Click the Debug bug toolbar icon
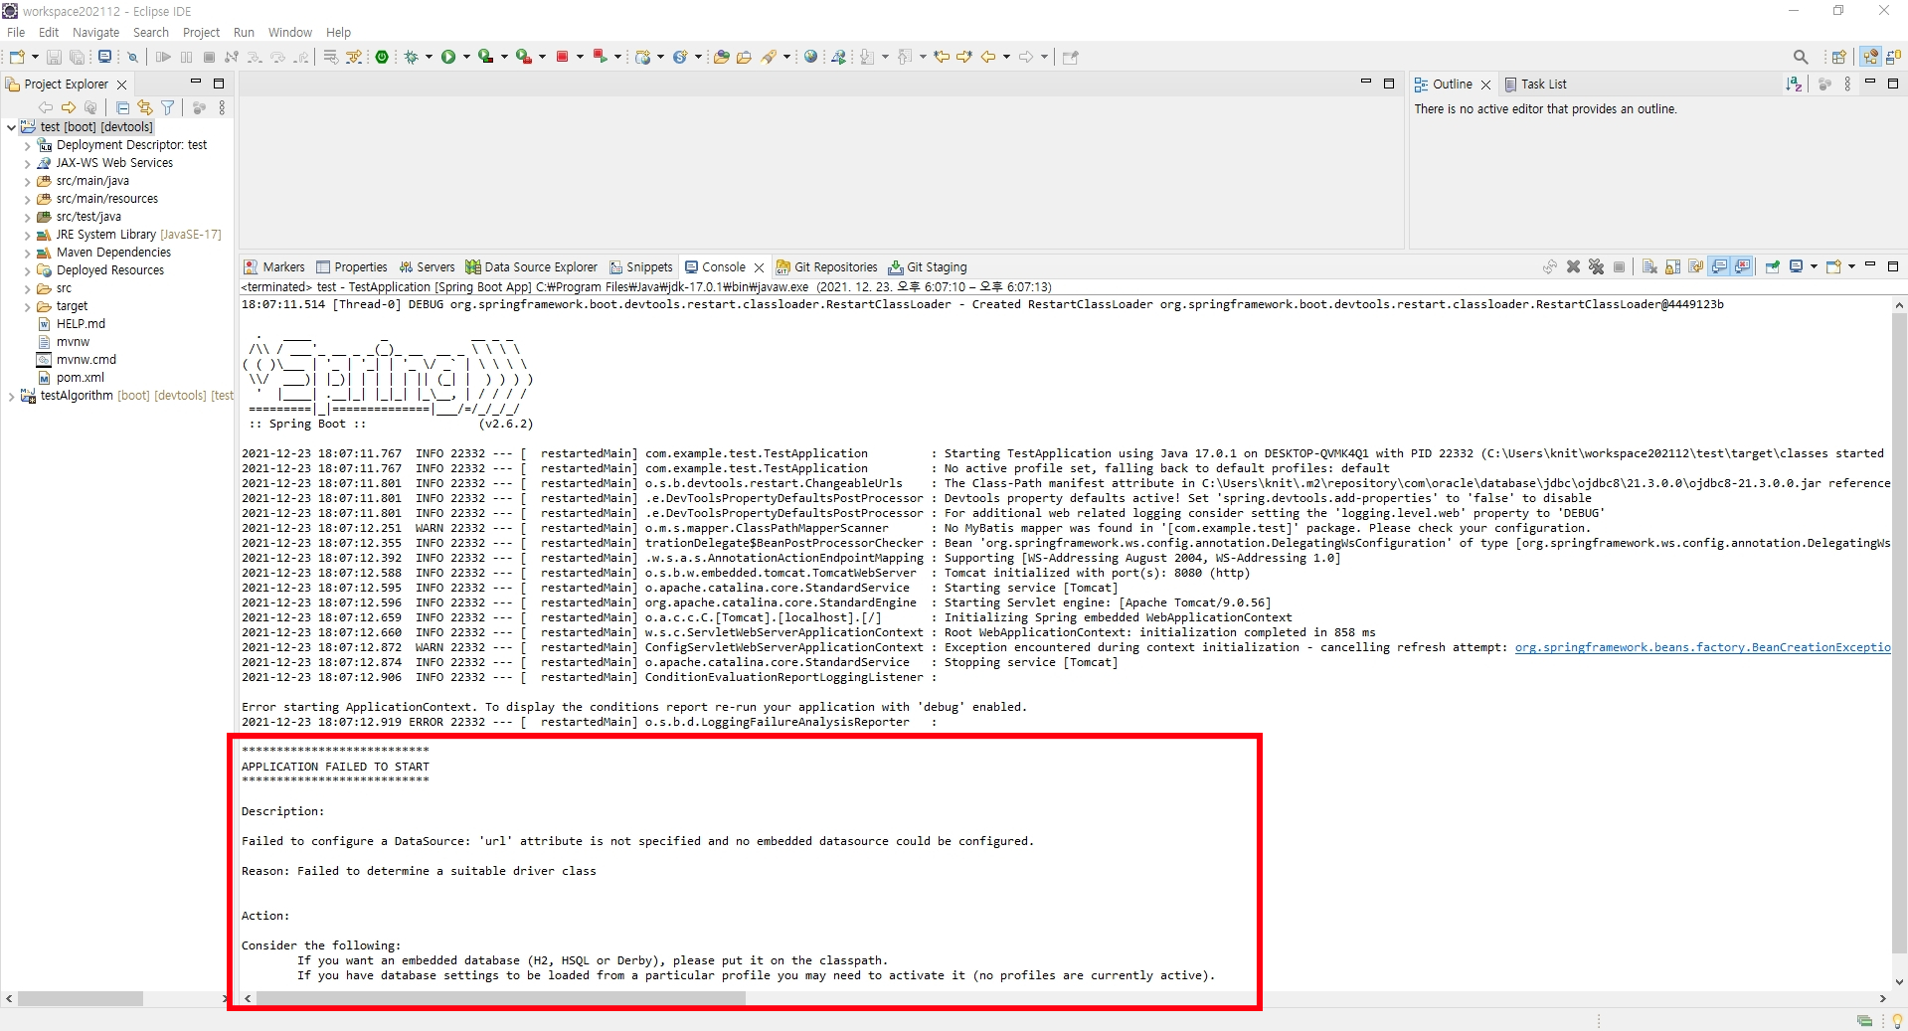The width and height of the screenshot is (1908, 1031). pyautogui.click(x=411, y=57)
